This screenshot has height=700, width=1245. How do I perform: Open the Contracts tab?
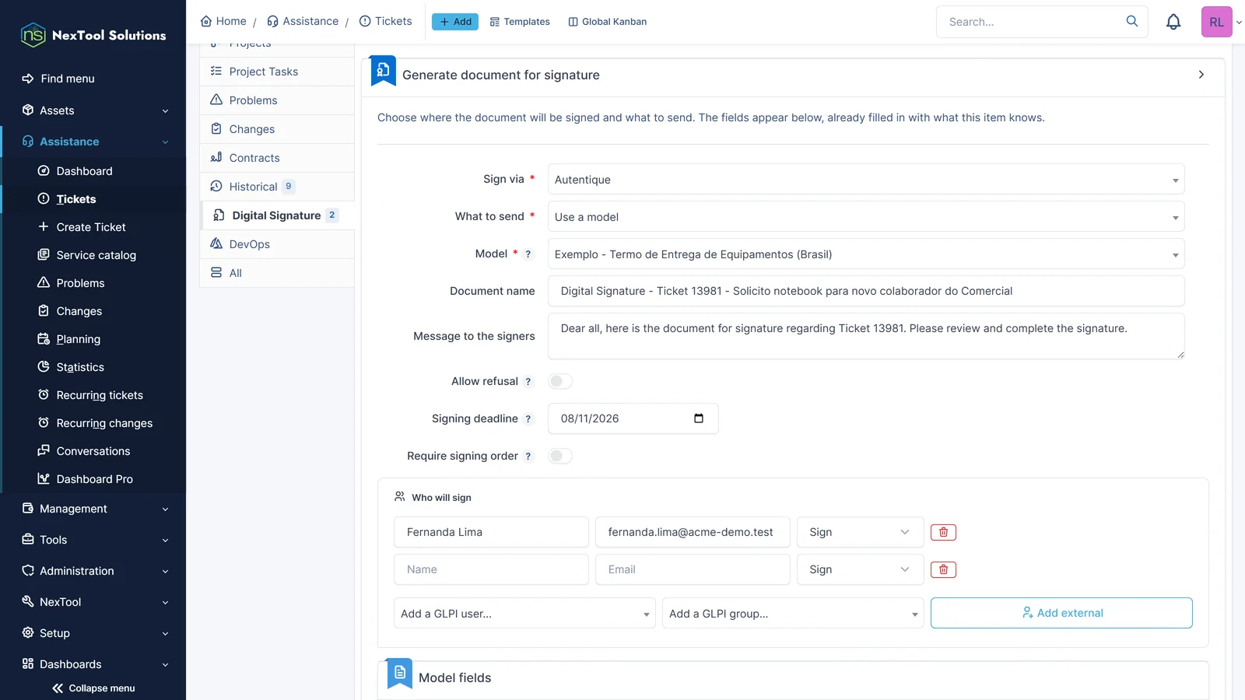point(277,158)
